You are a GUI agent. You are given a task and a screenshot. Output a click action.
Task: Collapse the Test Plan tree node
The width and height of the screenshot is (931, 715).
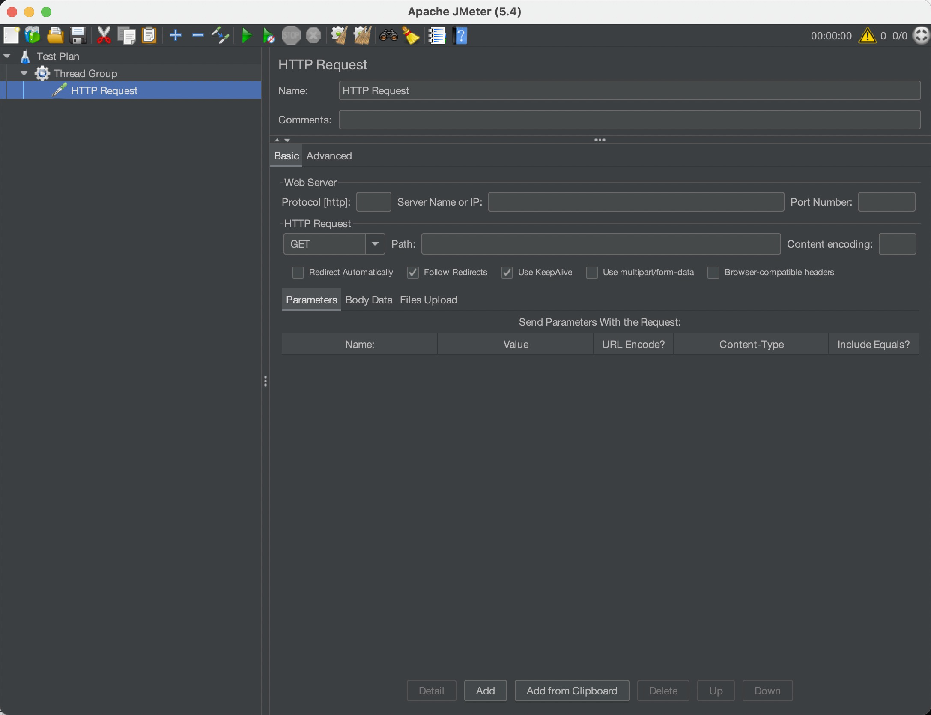point(7,56)
